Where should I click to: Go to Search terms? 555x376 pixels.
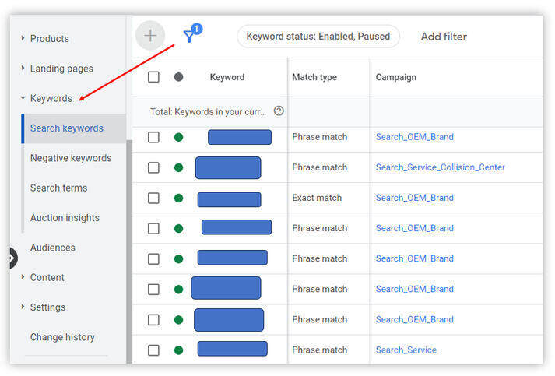point(58,188)
